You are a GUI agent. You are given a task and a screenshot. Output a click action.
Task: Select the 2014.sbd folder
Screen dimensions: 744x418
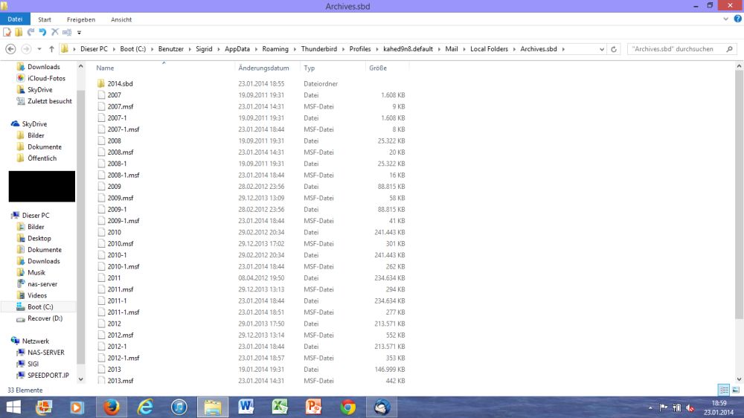[120, 83]
